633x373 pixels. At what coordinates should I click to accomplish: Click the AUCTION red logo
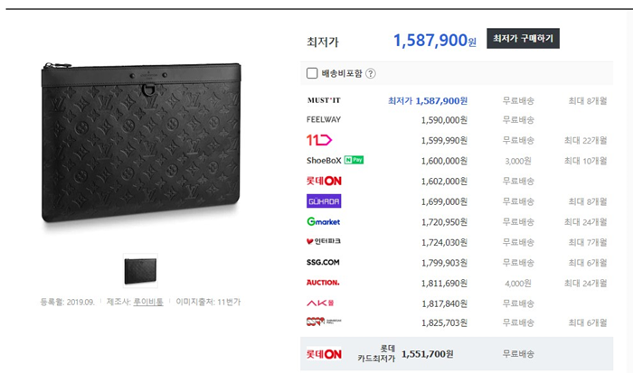323,283
